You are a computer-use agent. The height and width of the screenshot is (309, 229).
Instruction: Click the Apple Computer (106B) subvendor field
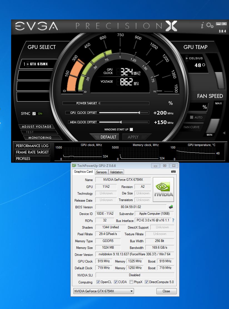click(154, 214)
